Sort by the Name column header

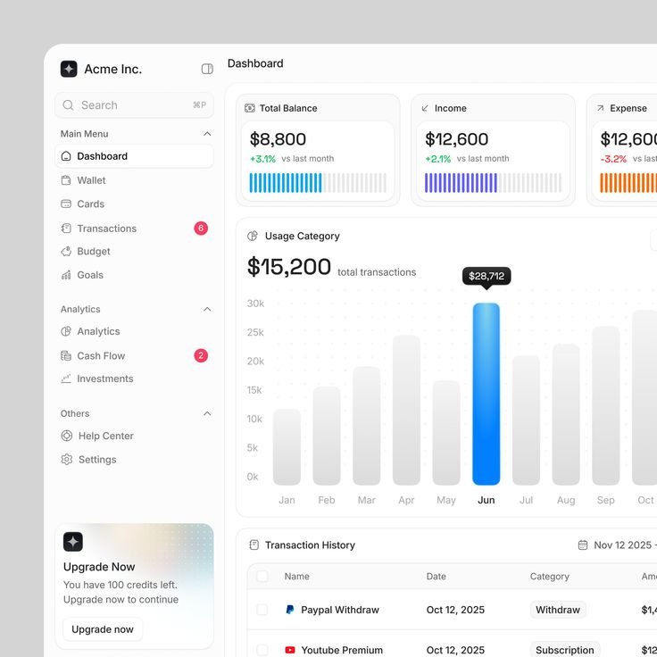point(296,576)
